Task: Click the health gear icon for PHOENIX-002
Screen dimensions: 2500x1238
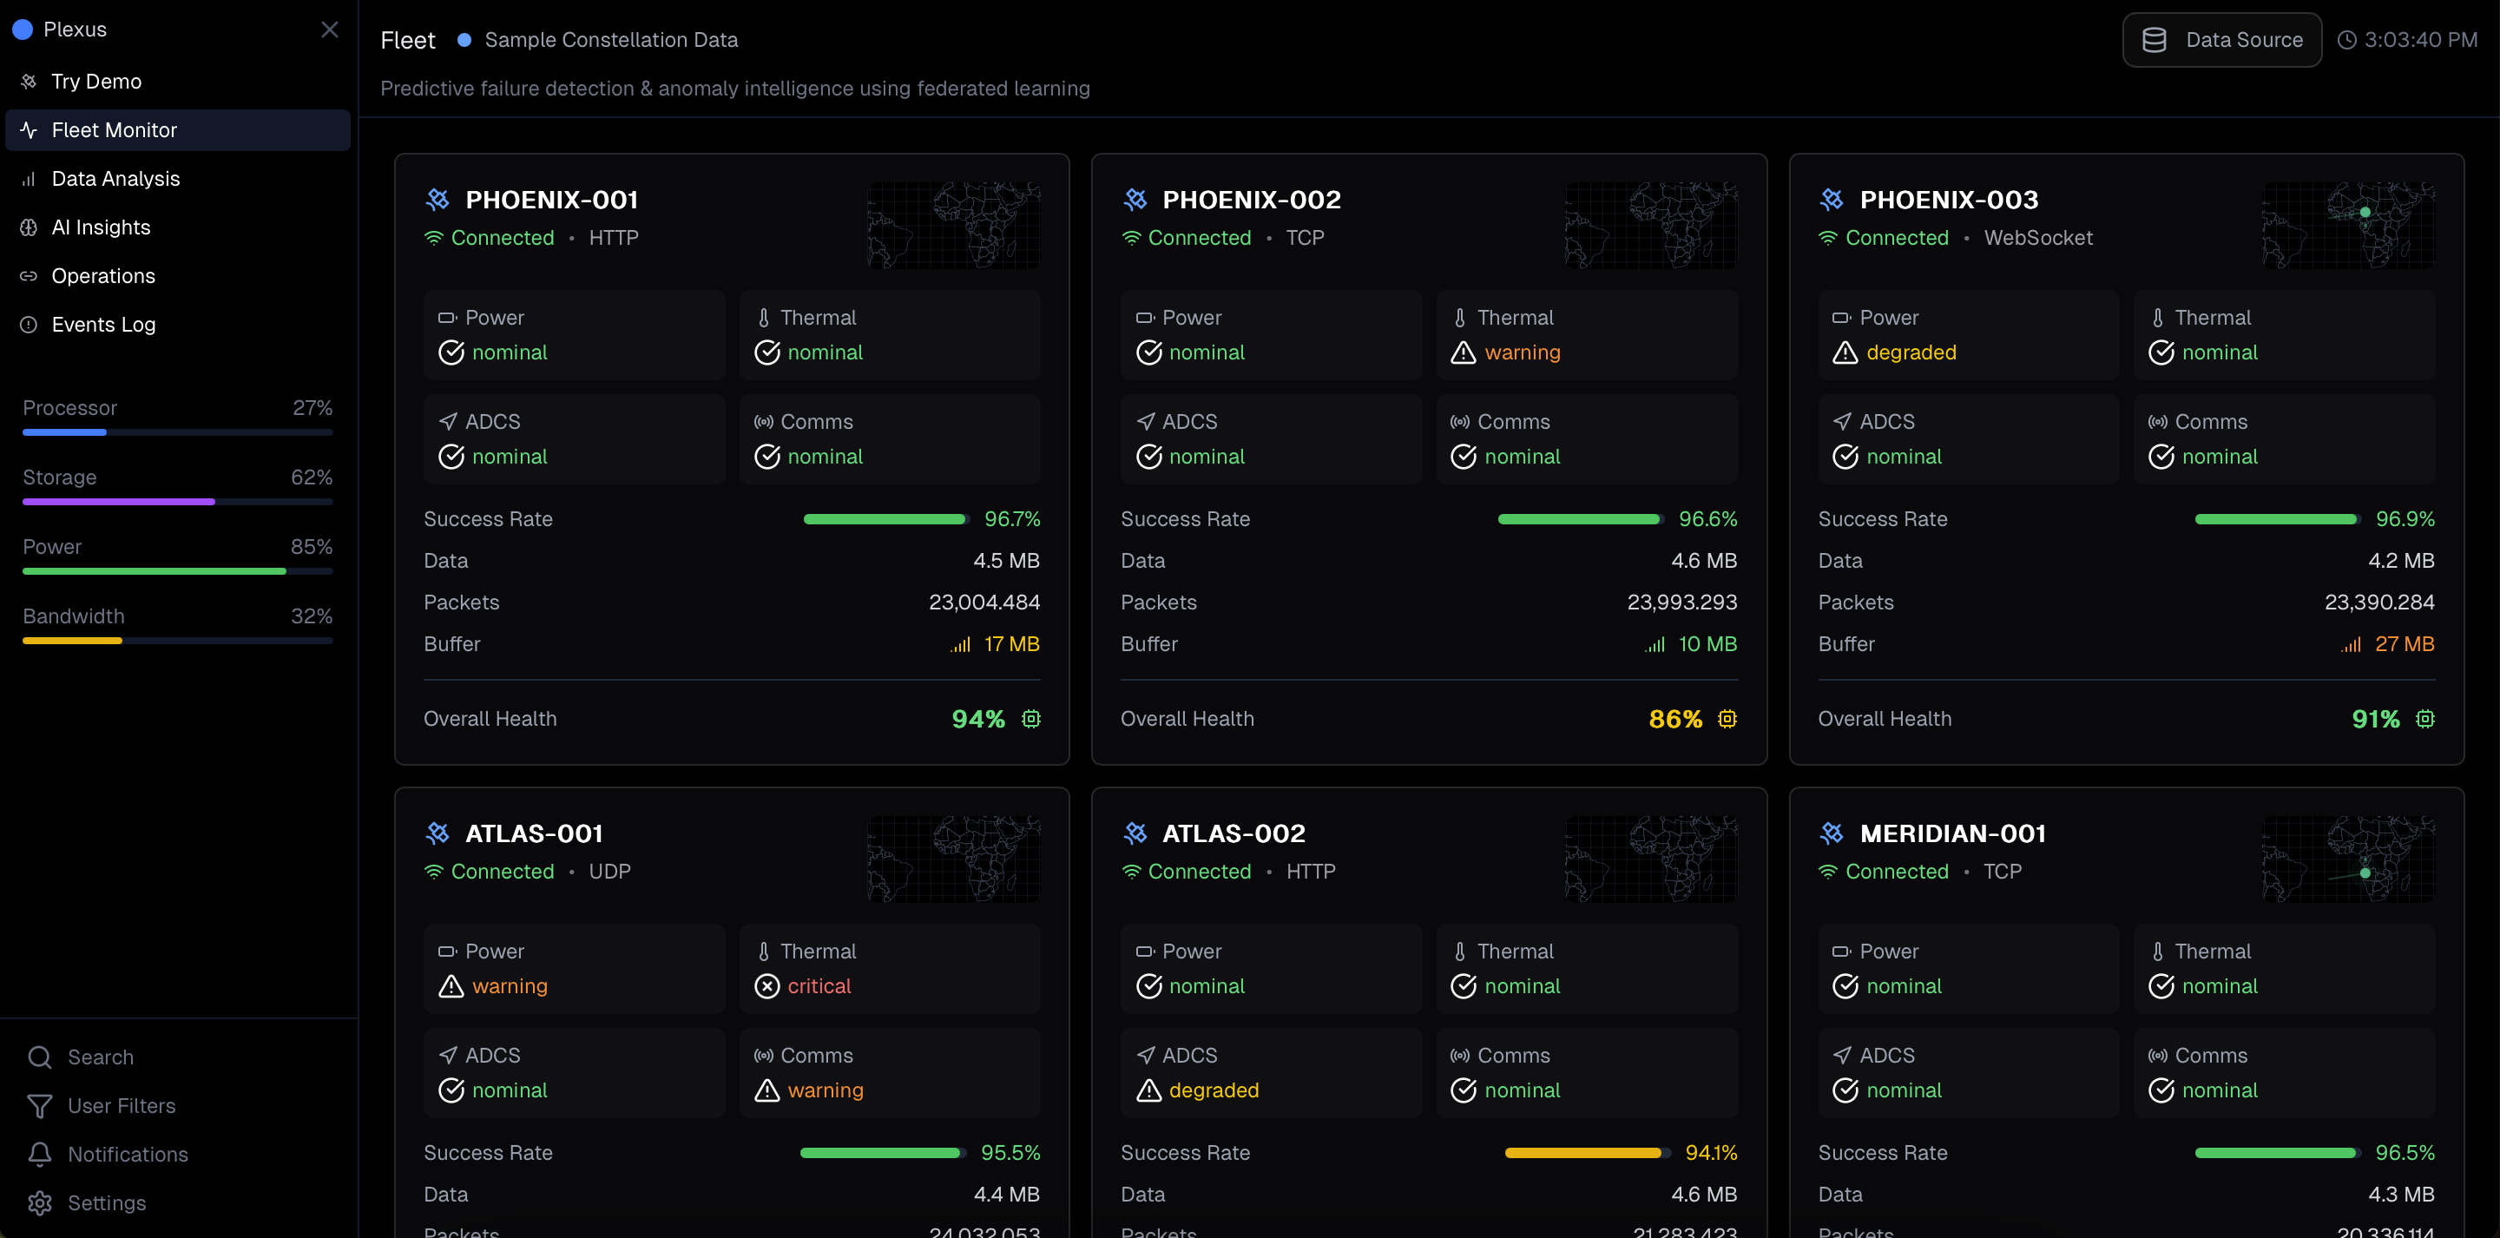Action: (1727, 719)
